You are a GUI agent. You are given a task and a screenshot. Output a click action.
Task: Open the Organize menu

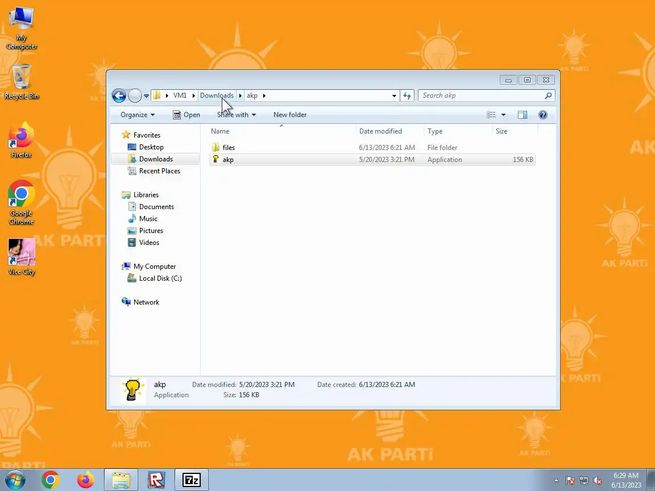(138, 115)
